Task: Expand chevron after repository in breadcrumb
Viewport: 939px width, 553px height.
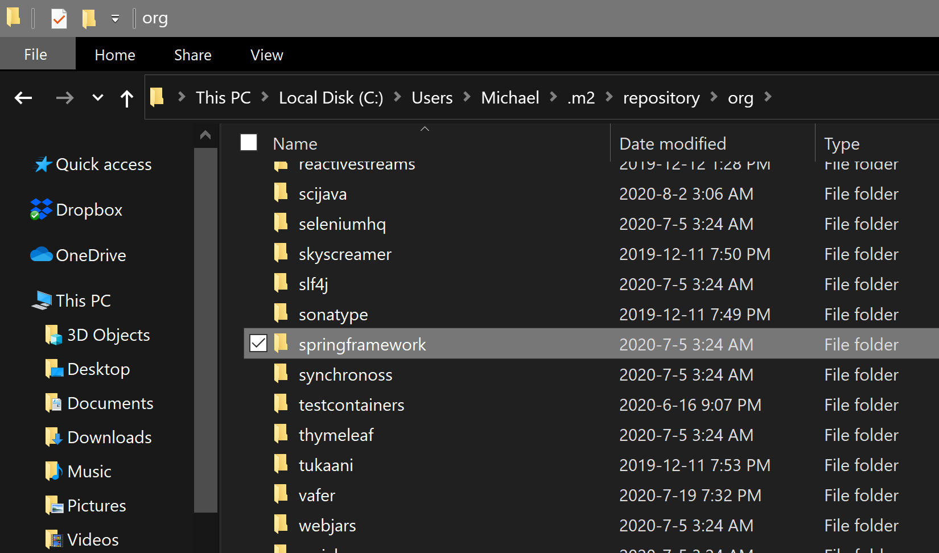Action: (x=714, y=97)
